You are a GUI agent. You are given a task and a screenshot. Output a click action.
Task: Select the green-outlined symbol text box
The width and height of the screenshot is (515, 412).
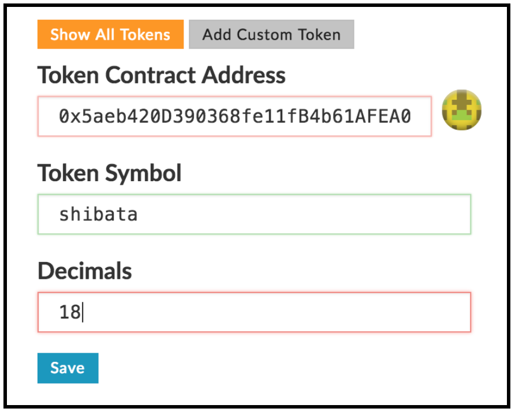point(254,215)
